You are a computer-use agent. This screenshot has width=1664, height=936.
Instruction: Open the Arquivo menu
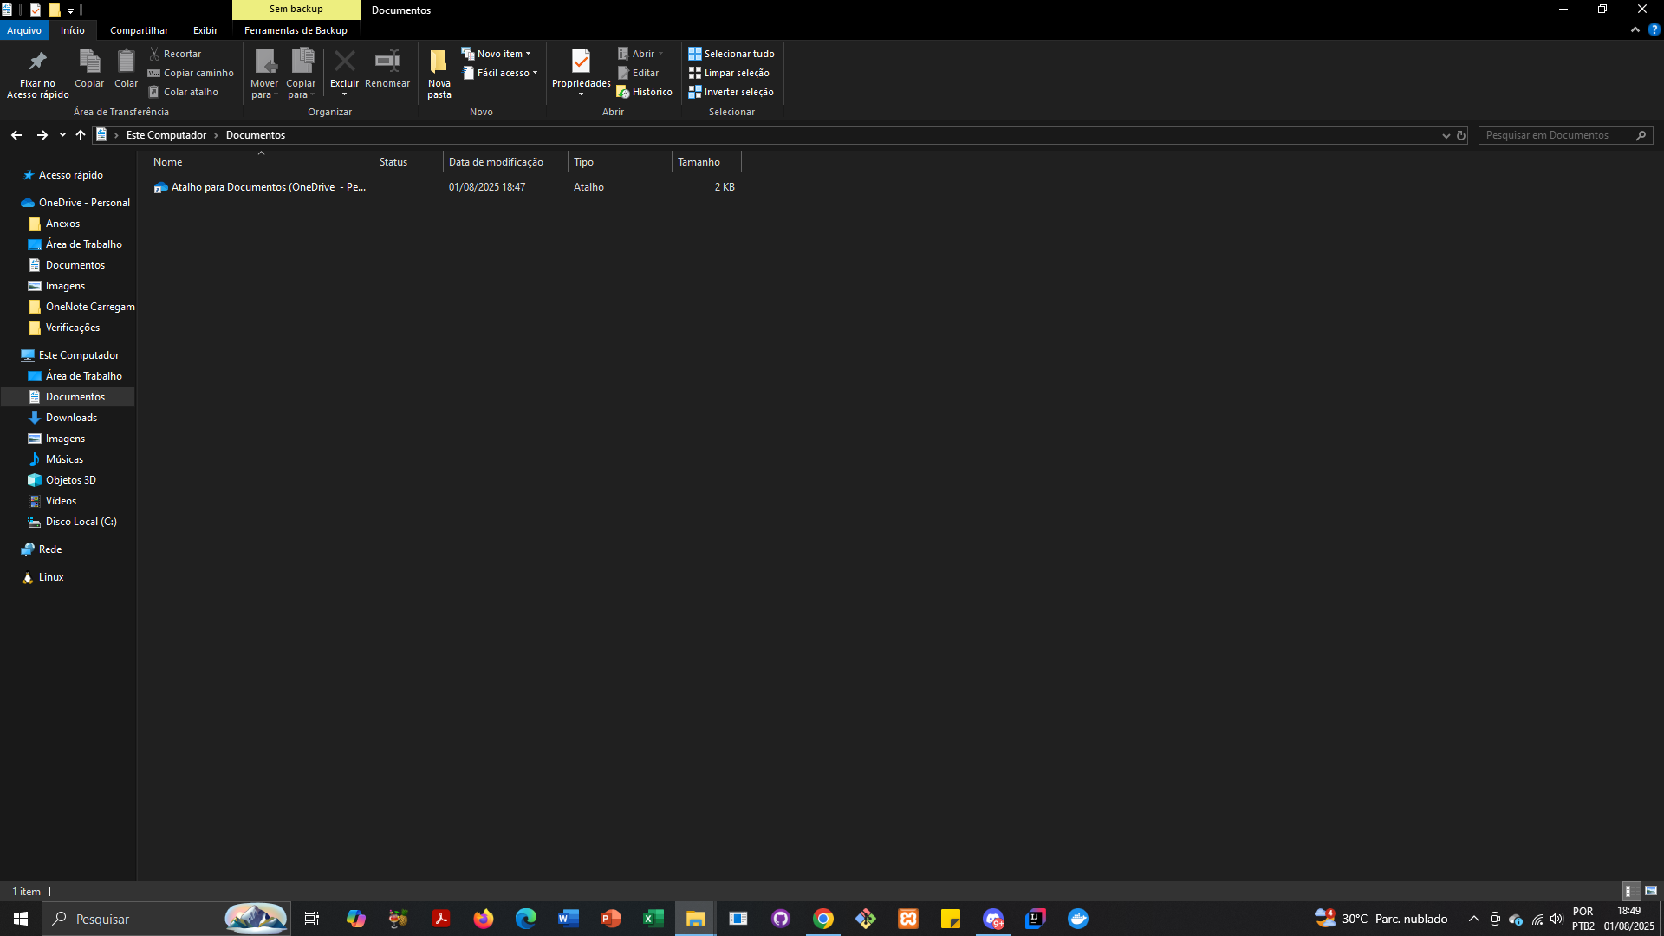point(24,30)
